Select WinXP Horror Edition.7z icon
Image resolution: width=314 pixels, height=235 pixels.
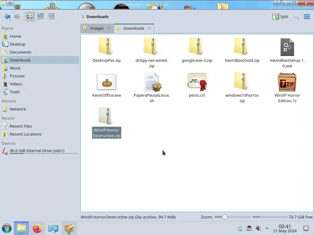(287, 82)
